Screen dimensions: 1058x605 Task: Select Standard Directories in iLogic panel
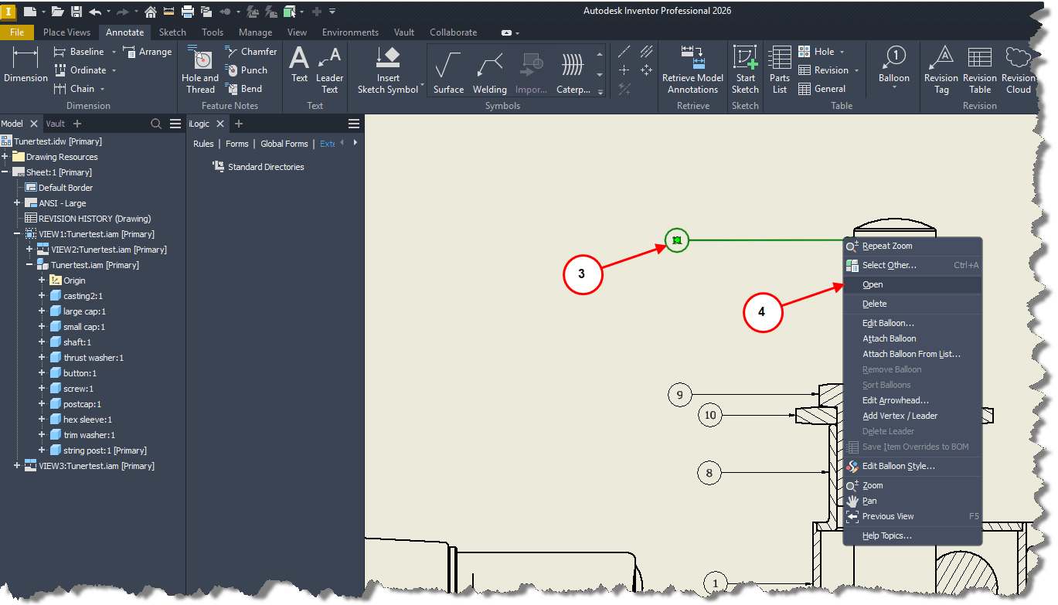coord(266,167)
